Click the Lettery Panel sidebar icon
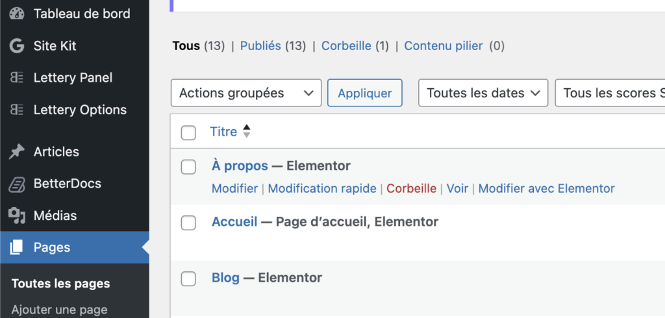665x318 pixels. coord(17,78)
